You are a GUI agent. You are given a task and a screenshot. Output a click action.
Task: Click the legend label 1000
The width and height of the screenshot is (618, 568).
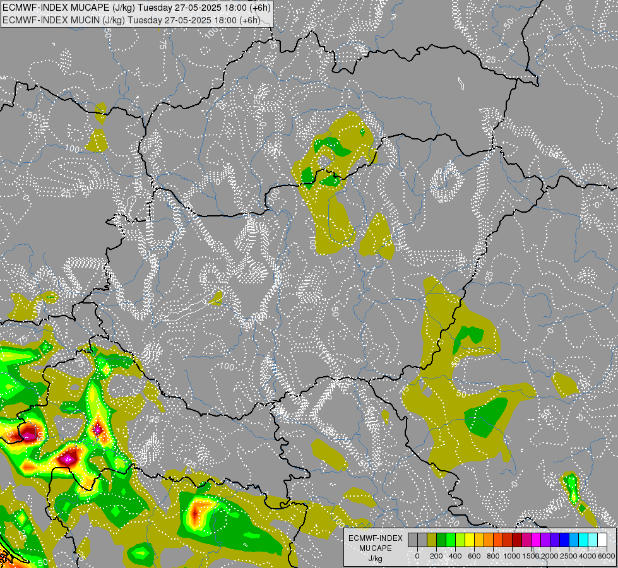click(x=512, y=556)
